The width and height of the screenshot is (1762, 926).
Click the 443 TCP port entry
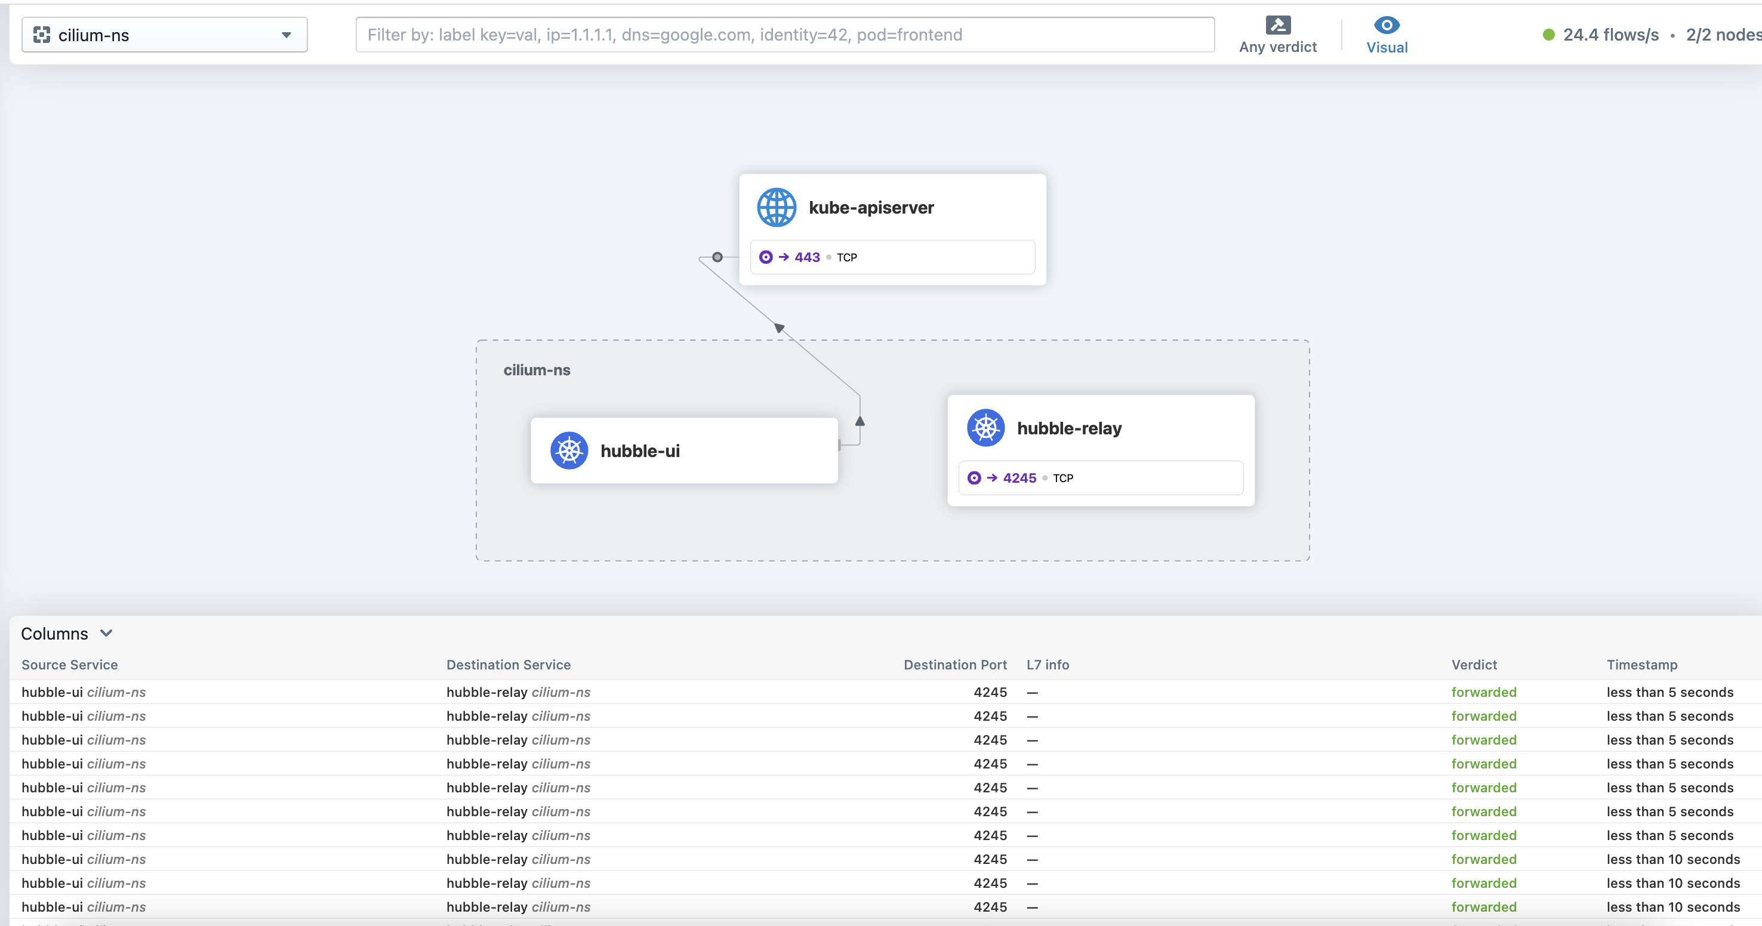coord(892,257)
